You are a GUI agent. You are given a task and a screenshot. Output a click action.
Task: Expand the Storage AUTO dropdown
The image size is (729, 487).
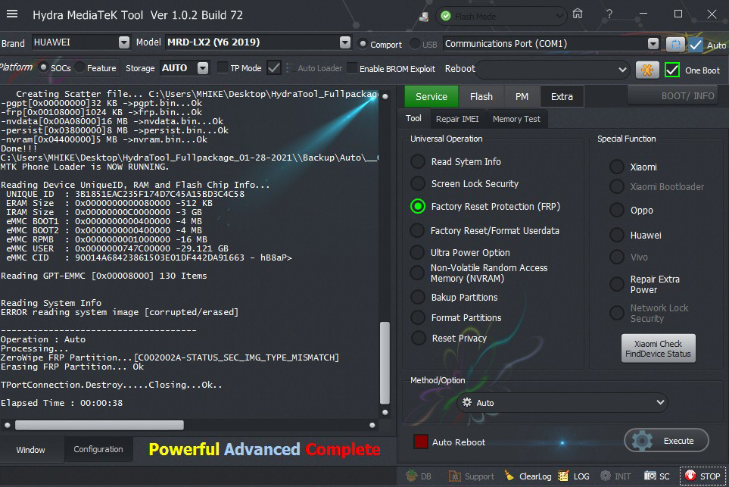coord(203,68)
